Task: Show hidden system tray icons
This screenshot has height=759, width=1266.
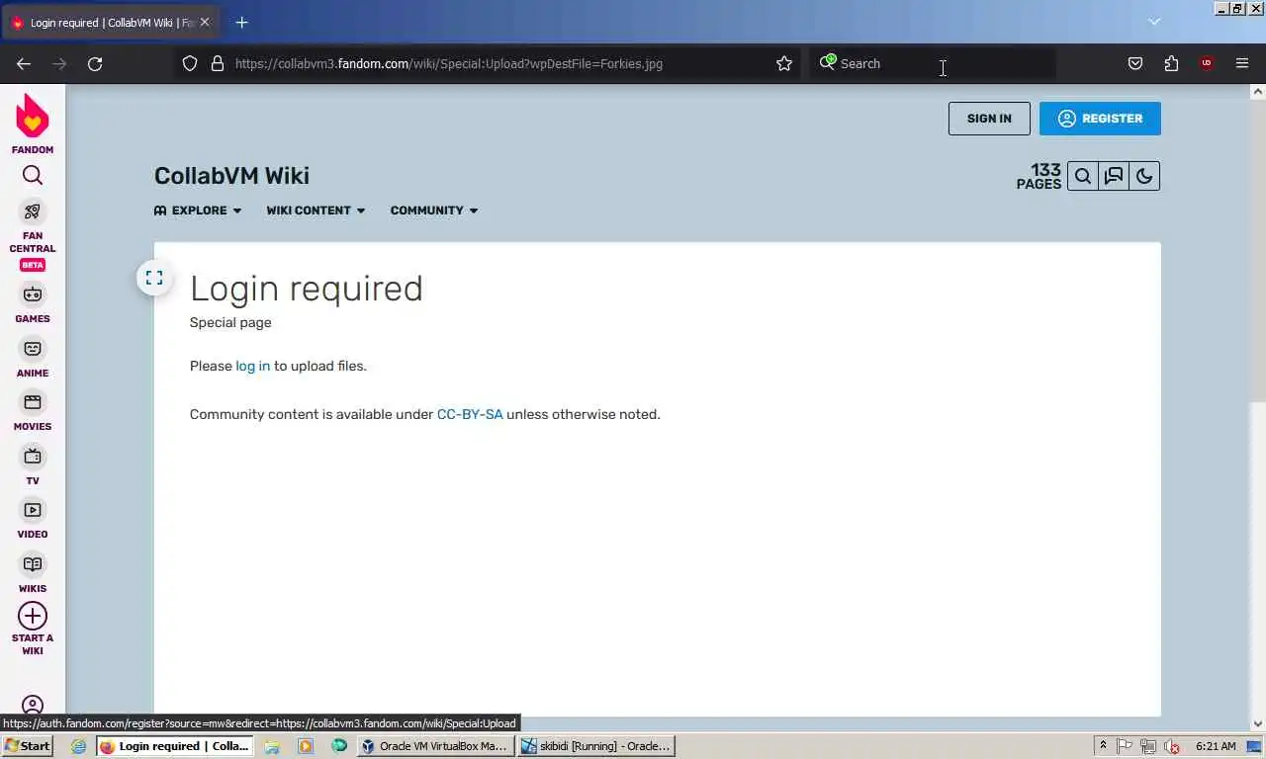Action: tap(1103, 746)
